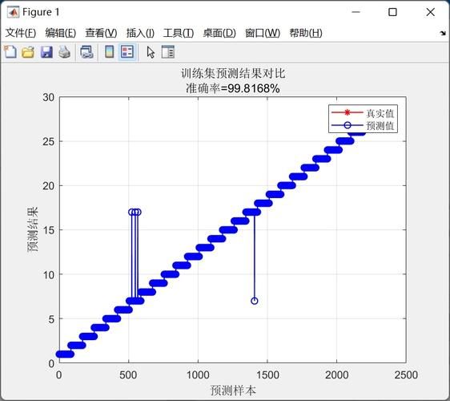Open the 窗口(W) menu
The image size is (450, 401).
click(263, 33)
